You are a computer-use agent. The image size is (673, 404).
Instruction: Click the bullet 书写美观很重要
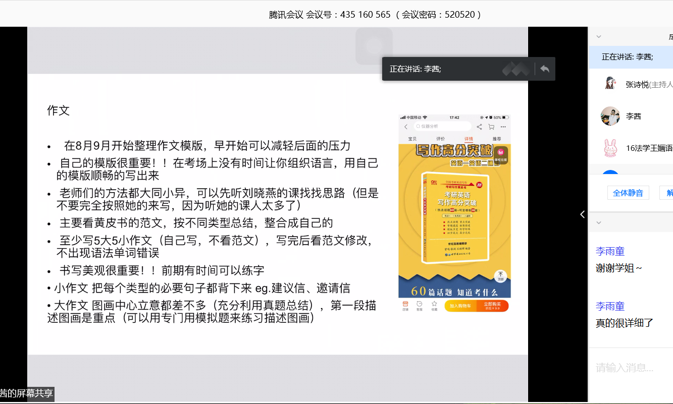[x=162, y=270]
